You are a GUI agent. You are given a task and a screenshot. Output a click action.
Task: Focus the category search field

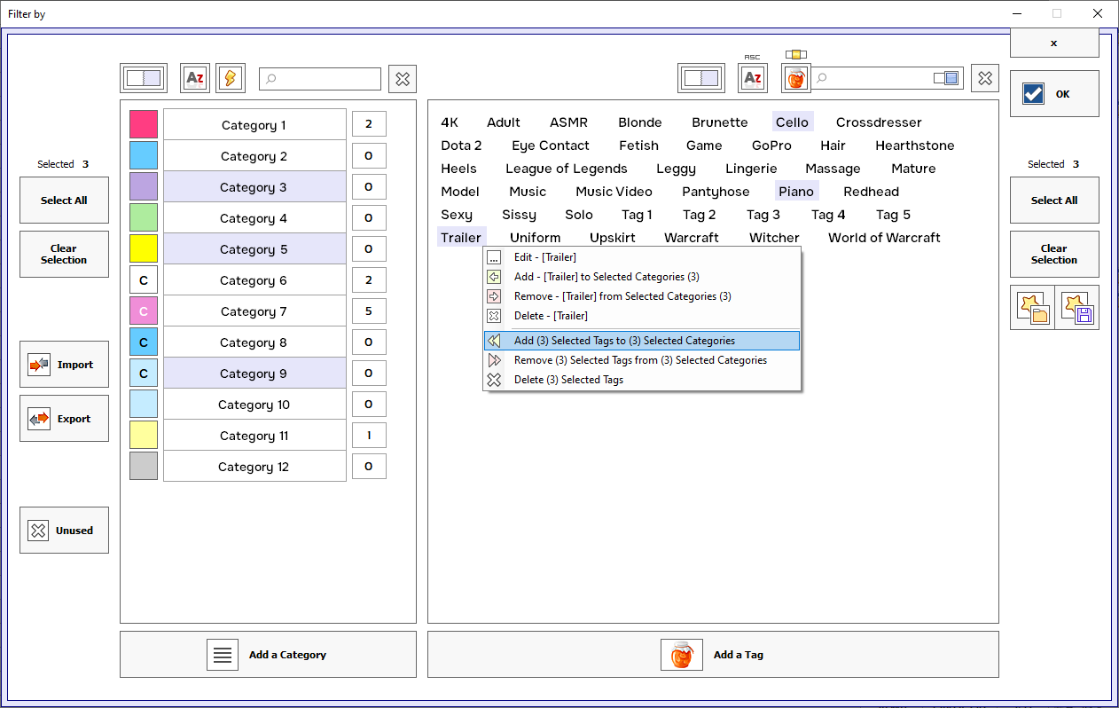point(320,79)
